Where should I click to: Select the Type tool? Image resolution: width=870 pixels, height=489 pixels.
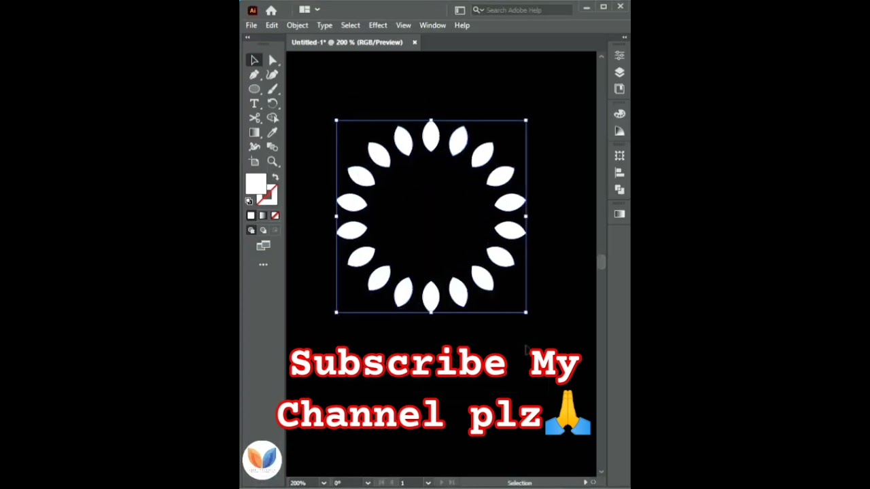coord(254,103)
